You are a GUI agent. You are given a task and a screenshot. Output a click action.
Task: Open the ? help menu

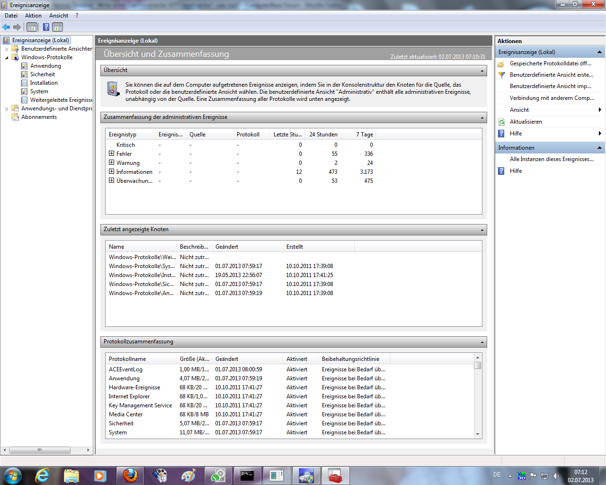click(x=77, y=16)
